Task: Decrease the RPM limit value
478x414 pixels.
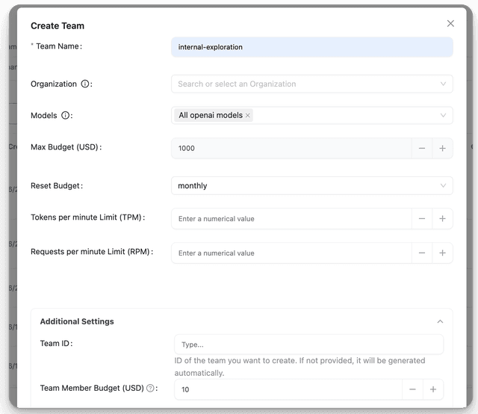Action: pyautogui.click(x=422, y=253)
